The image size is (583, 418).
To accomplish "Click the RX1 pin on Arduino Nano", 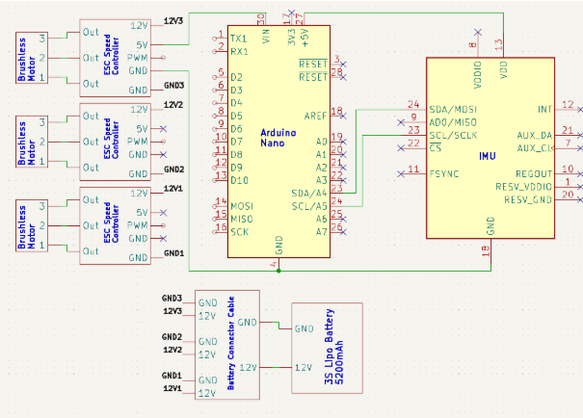I will [x=239, y=52].
